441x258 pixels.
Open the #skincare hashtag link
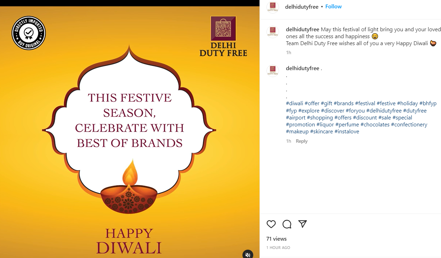322,131
